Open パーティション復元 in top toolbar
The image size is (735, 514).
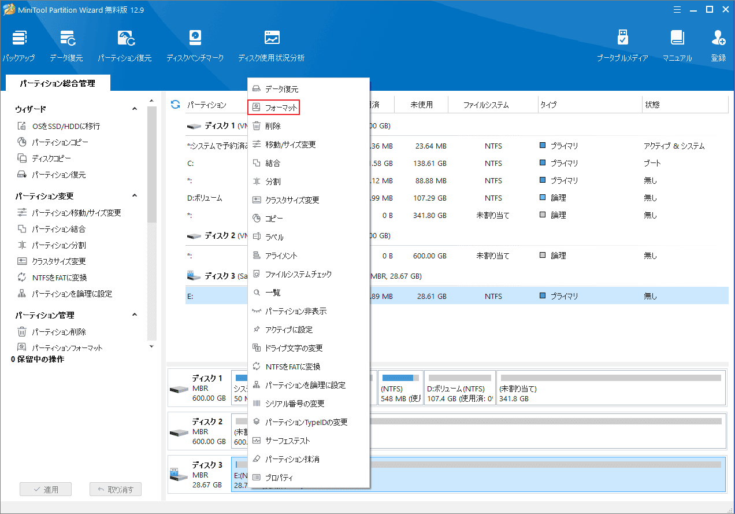125,46
